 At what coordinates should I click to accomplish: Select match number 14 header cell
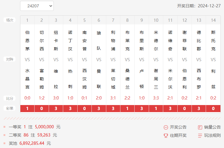coord(213,20)
